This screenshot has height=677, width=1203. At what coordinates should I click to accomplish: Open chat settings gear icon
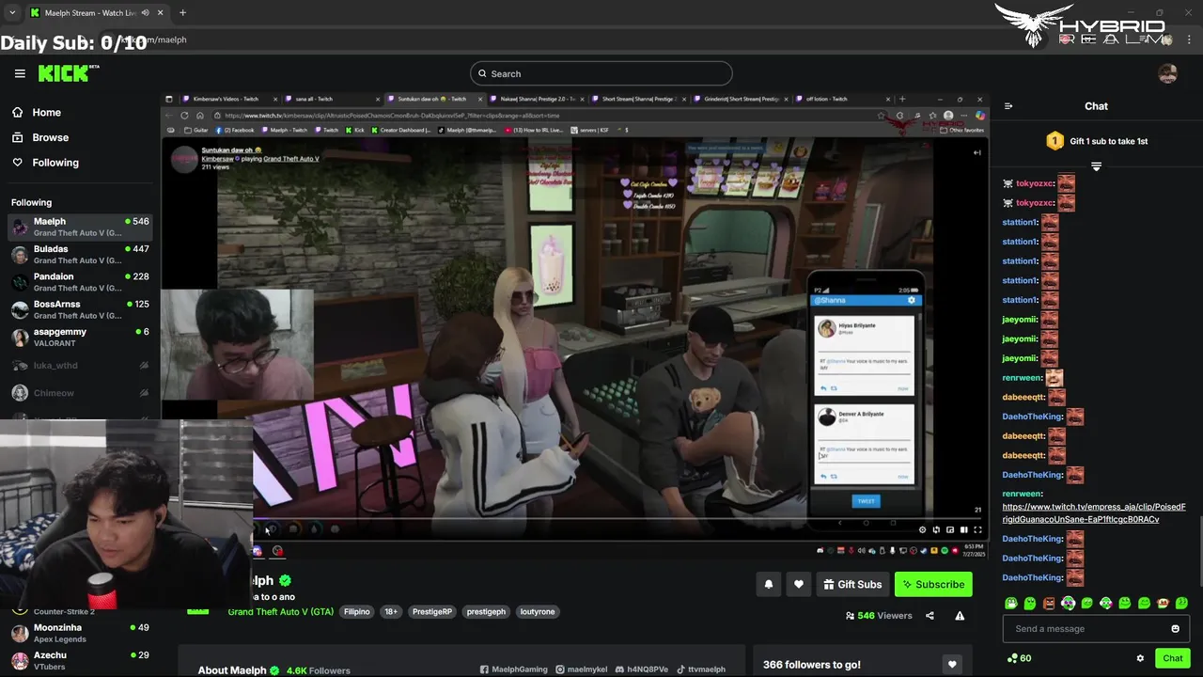coord(1140,658)
